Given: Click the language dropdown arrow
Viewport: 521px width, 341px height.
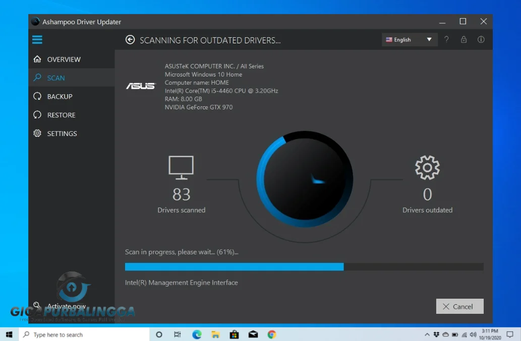Looking at the screenshot, I should (429, 39).
